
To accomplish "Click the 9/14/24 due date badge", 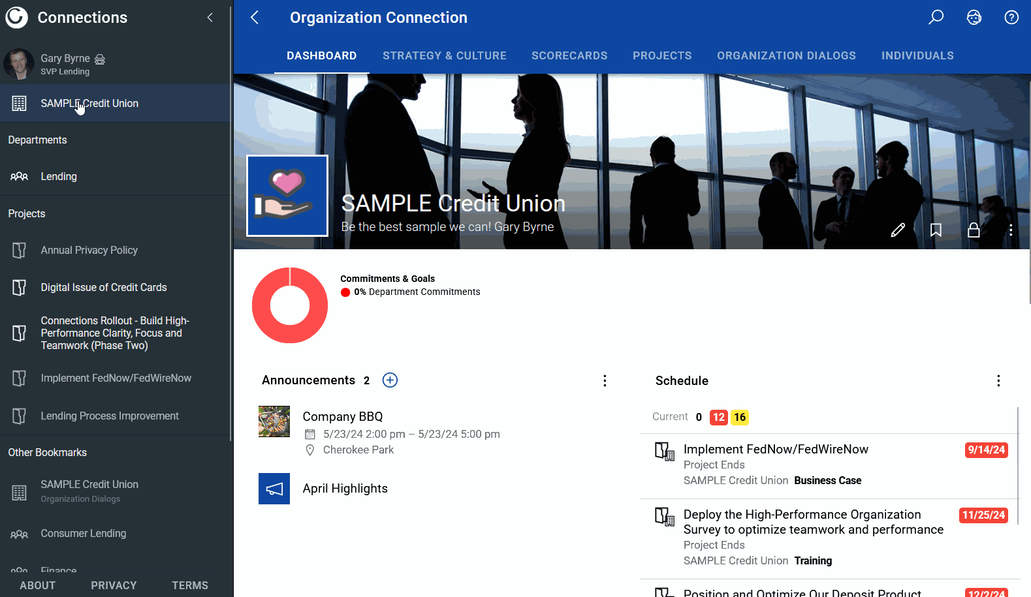I will pyautogui.click(x=987, y=450).
